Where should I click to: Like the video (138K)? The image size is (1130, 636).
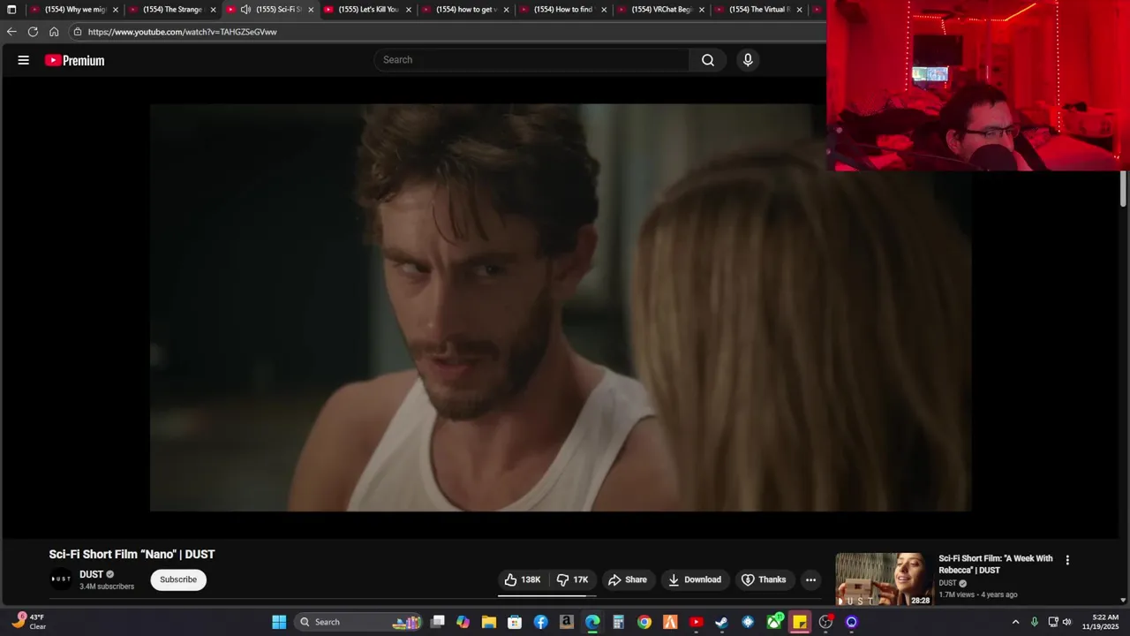[523, 579]
